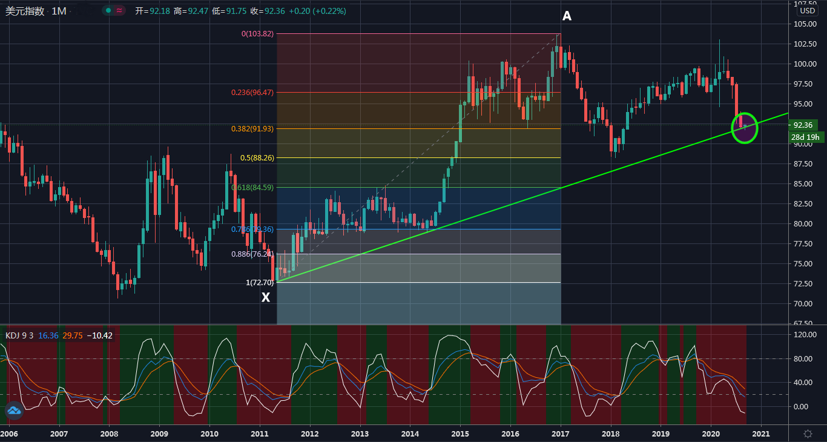Click the 2015 year on time axis
Screen dimensions: 827x442
coord(460,434)
